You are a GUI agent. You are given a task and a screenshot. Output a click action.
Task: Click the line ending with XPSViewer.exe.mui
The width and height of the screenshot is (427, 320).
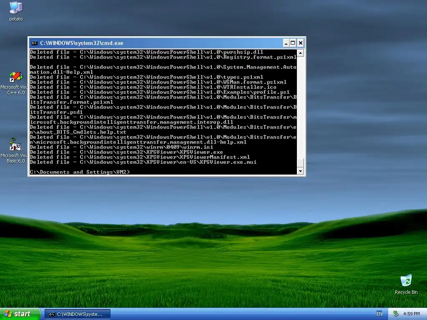[143, 162]
